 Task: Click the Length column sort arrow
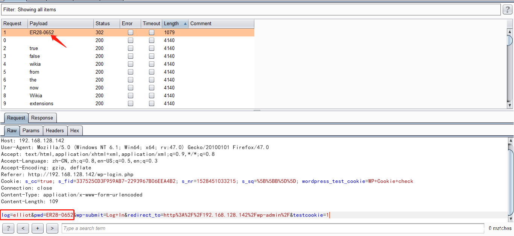coord(185,24)
